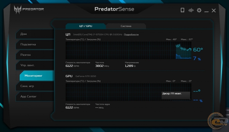229x132 pixels.
Task: Click the PredatorSense title text
Action: point(114,9)
